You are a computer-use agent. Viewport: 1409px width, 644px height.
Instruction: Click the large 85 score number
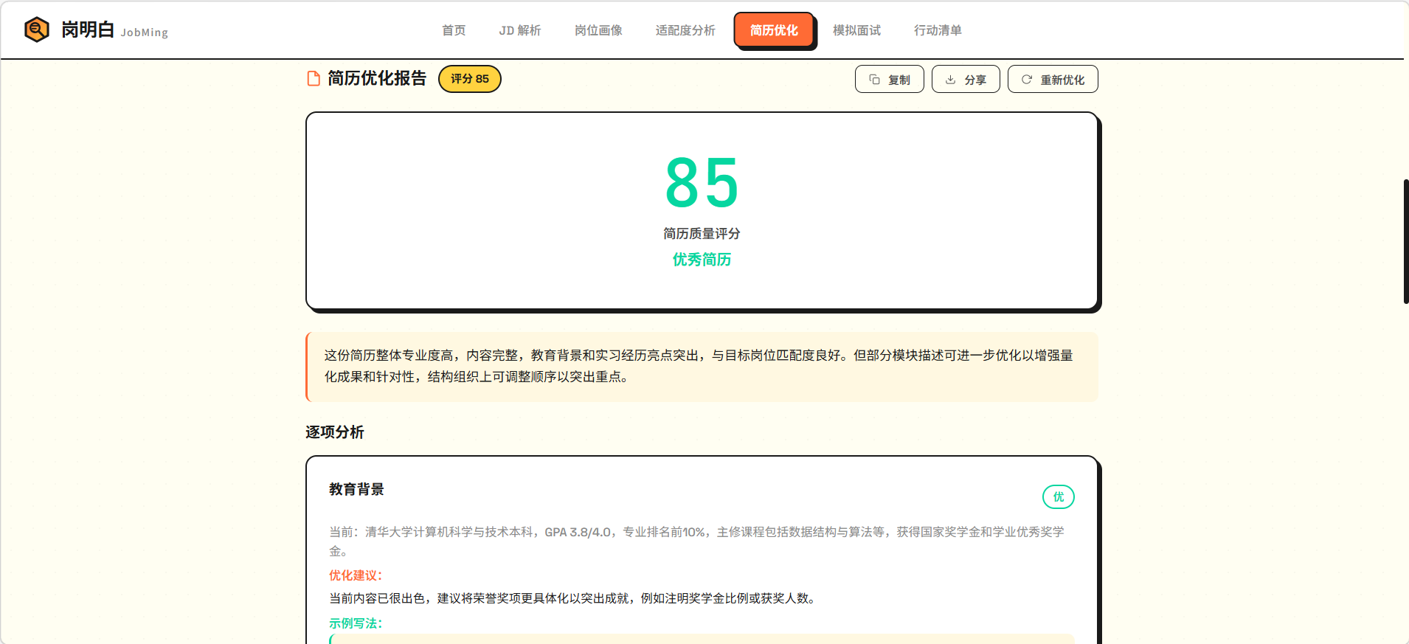(702, 183)
